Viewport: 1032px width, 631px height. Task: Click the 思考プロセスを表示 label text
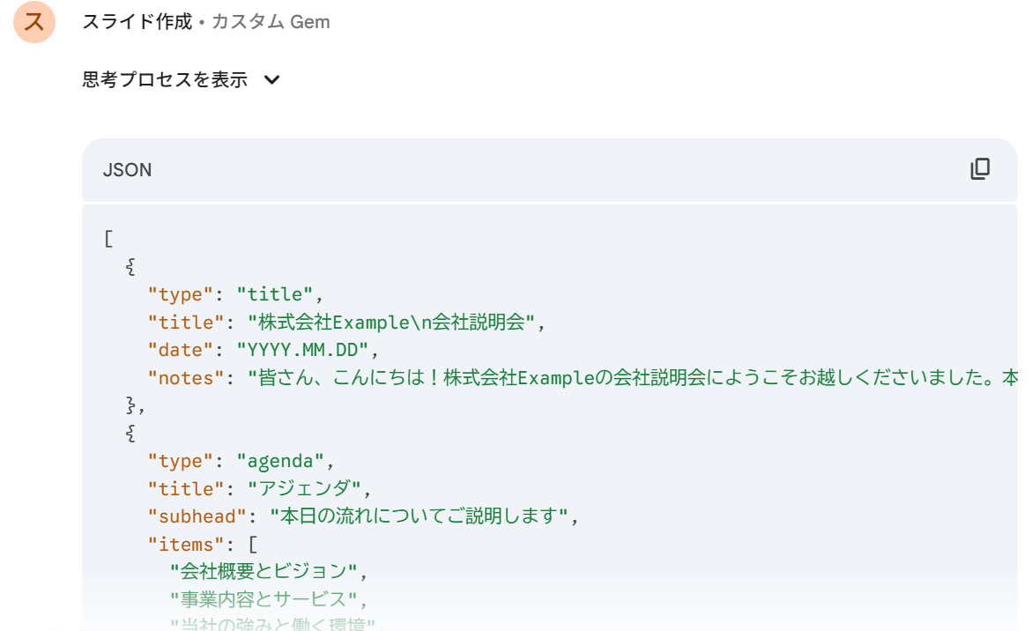click(165, 80)
